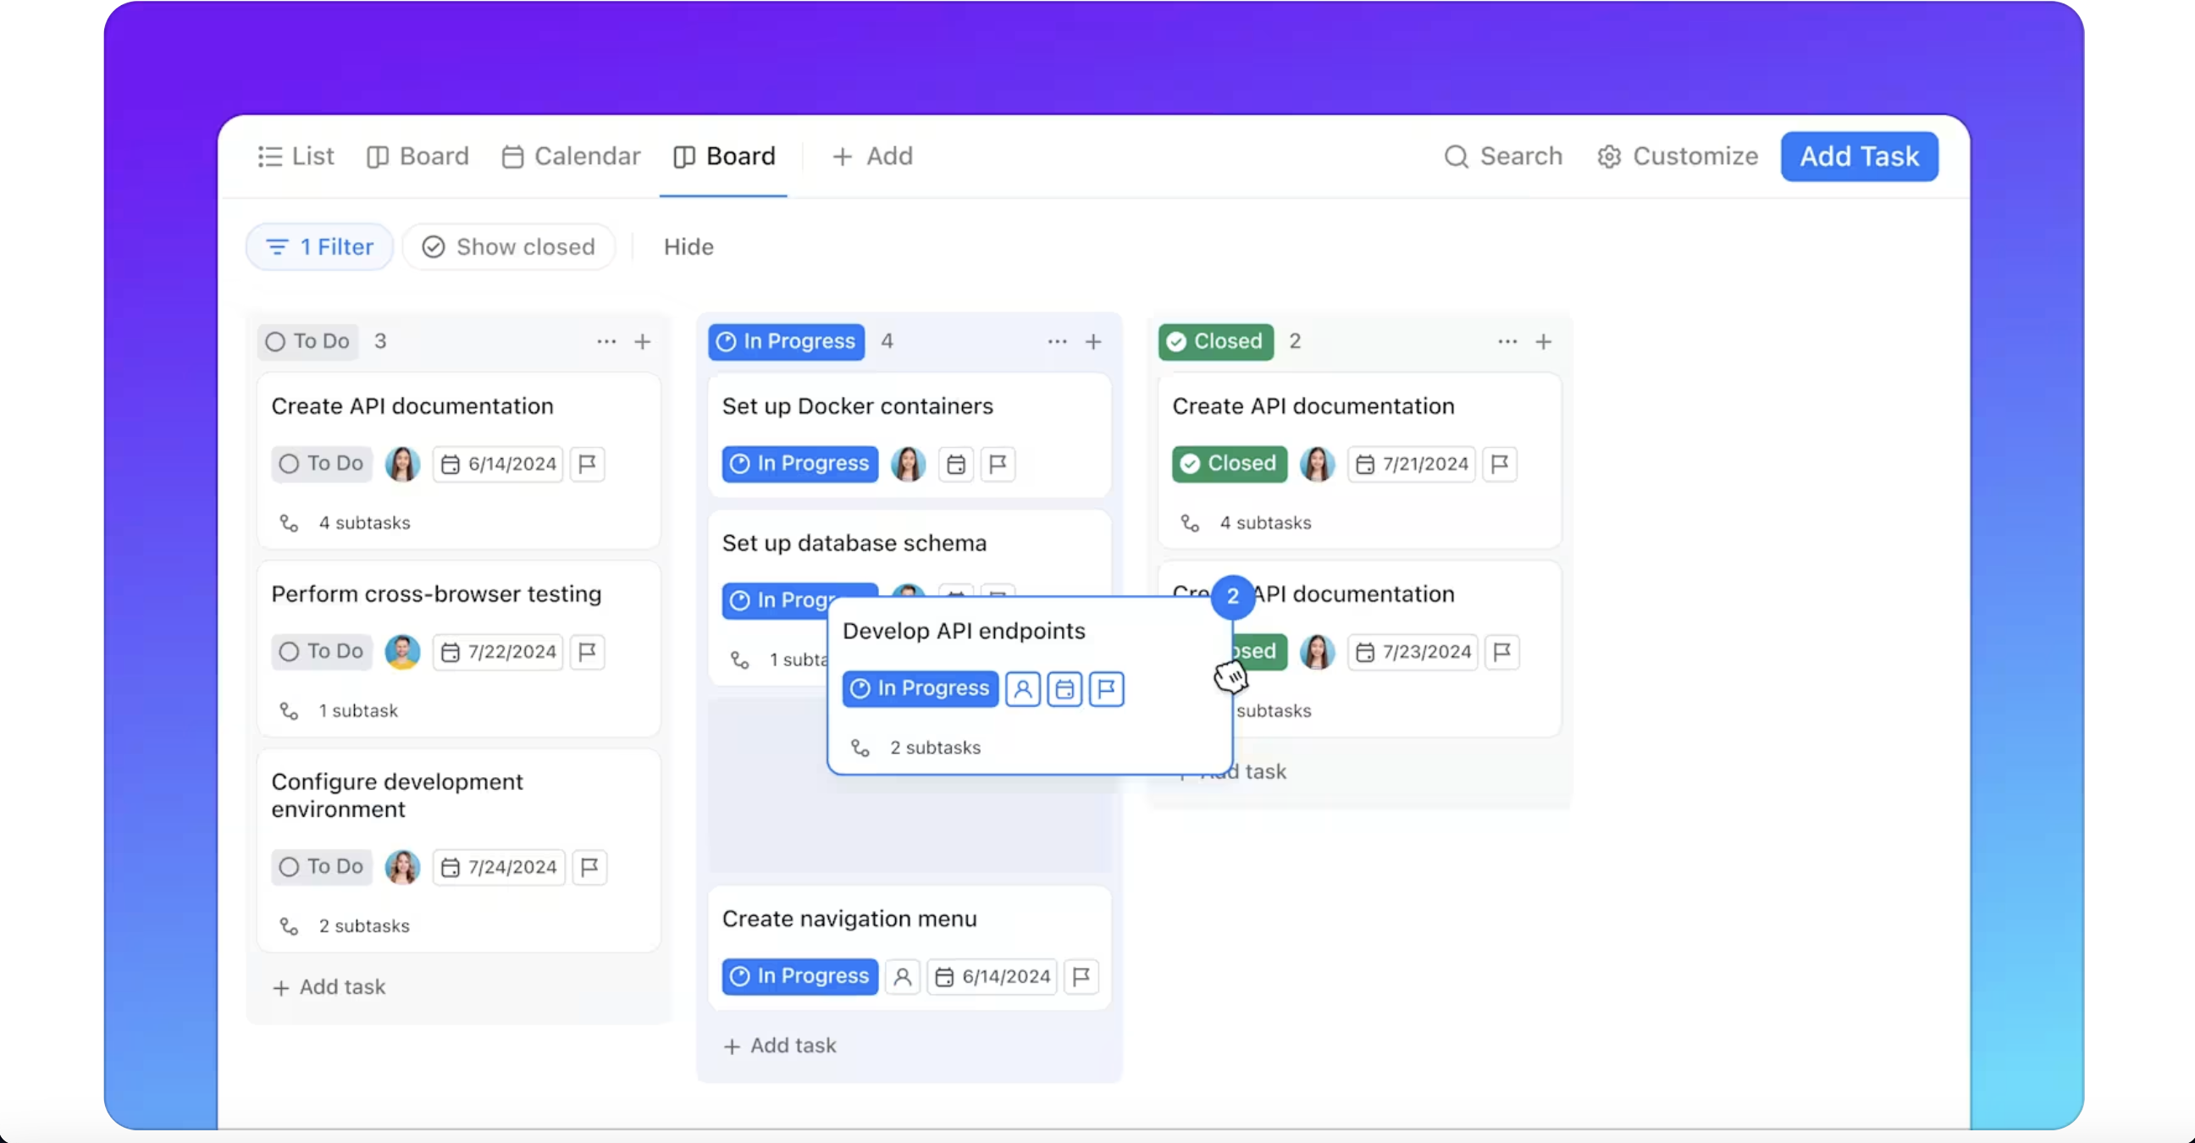
Task: Open due date 6/14/2024 on Create navigation menu card
Action: (992, 976)
